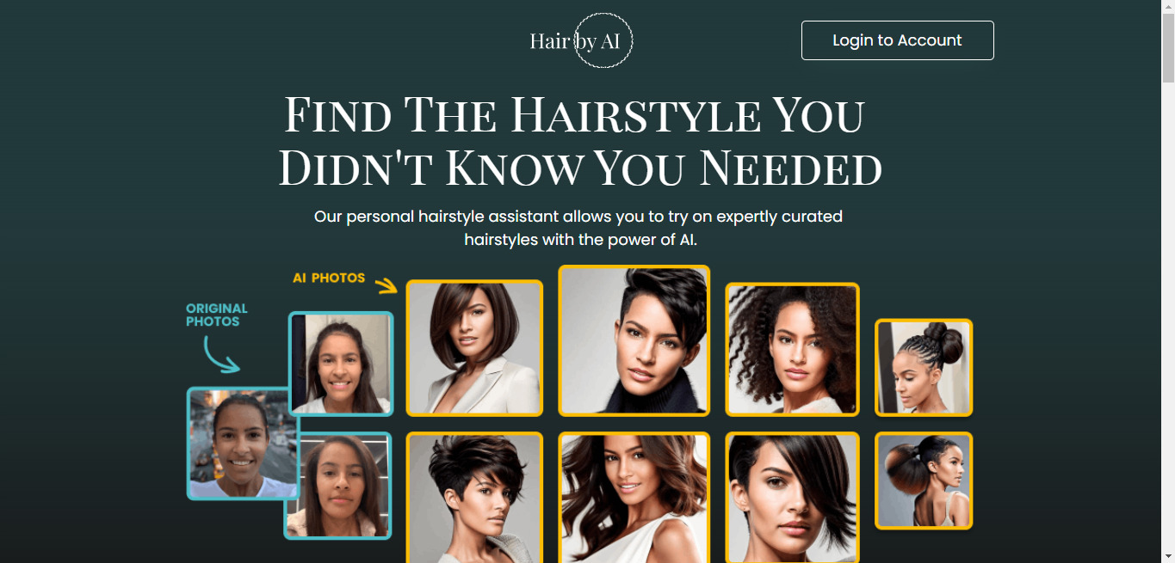Click the teal Original Photos curved arrow

221,354
